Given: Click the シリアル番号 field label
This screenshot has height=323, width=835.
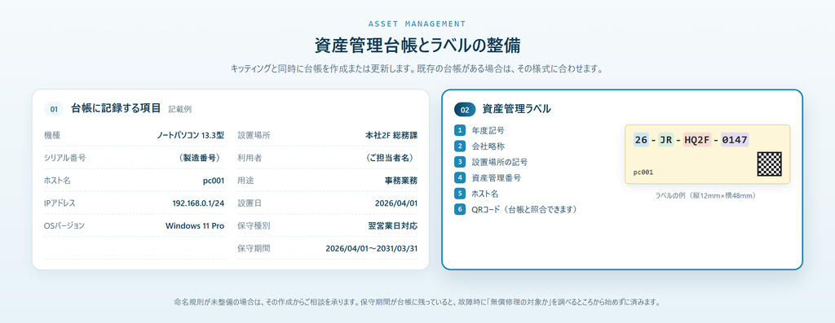Looking at the screenshot, I should 65,158.
